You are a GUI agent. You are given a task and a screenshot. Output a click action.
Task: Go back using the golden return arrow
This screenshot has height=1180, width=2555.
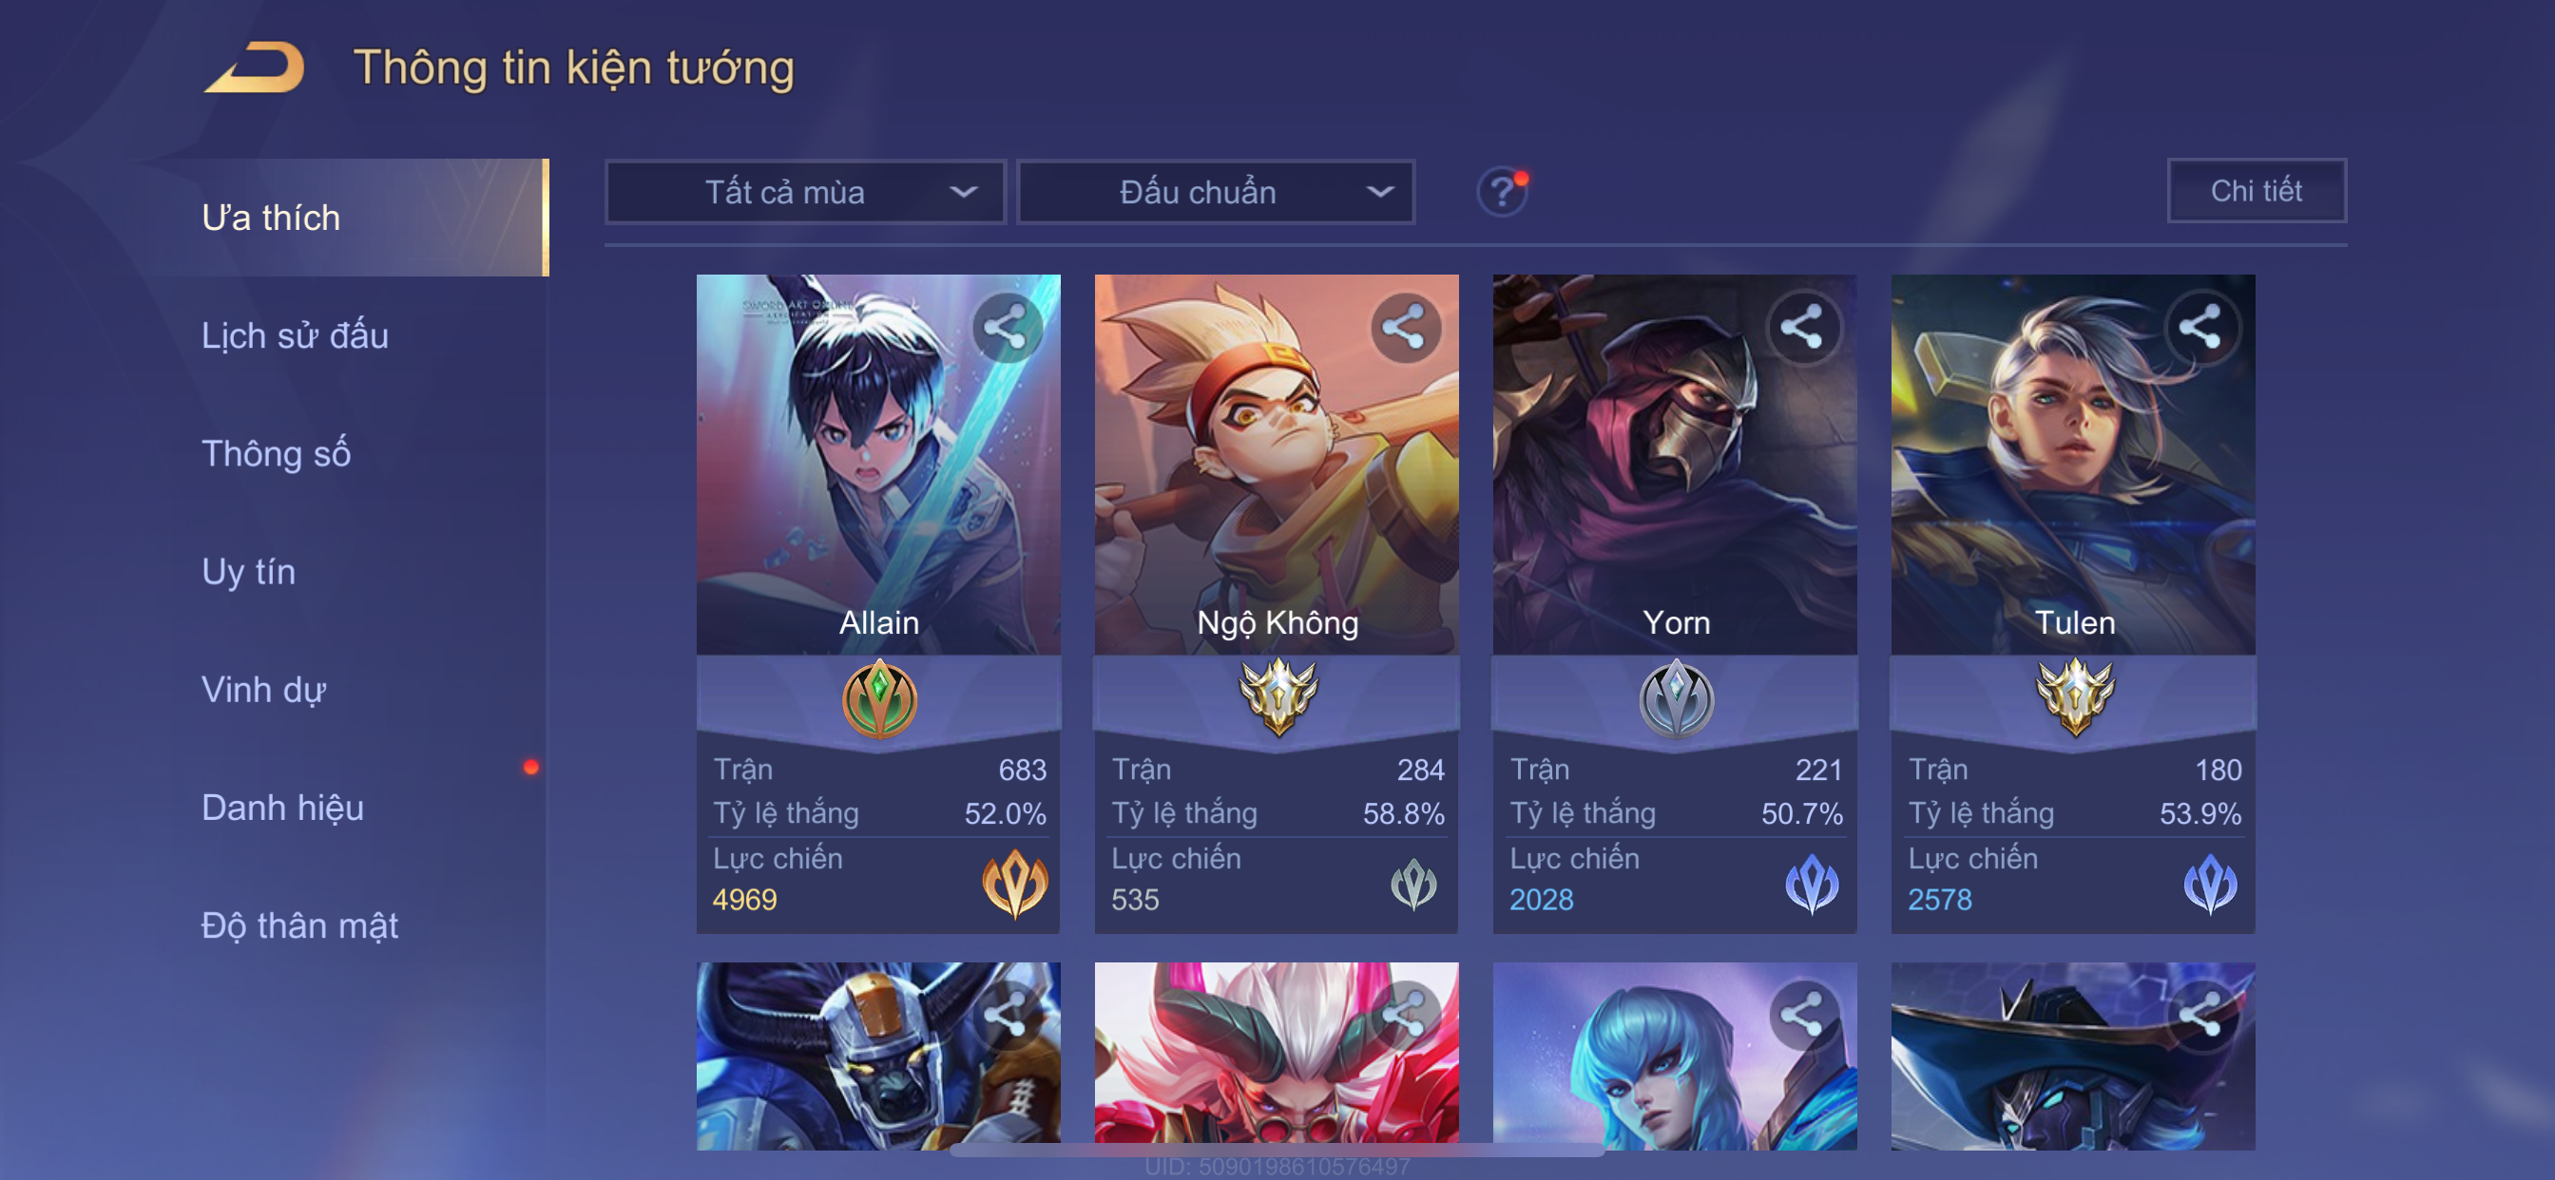click(255, 67)
